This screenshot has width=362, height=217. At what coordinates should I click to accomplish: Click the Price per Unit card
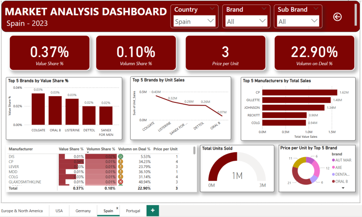[225, 53]
